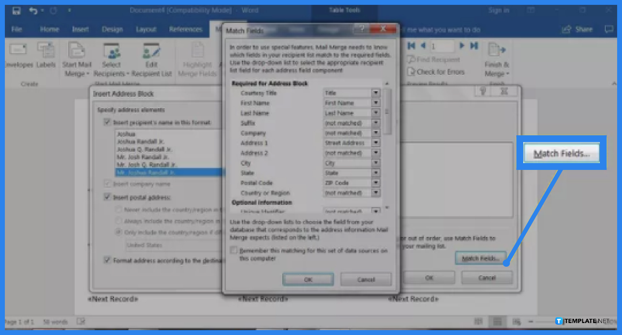Image resolution: width=622 pixels, height=335 pixels.
Task: Go to last record arrow
Action: coord(474,46)
